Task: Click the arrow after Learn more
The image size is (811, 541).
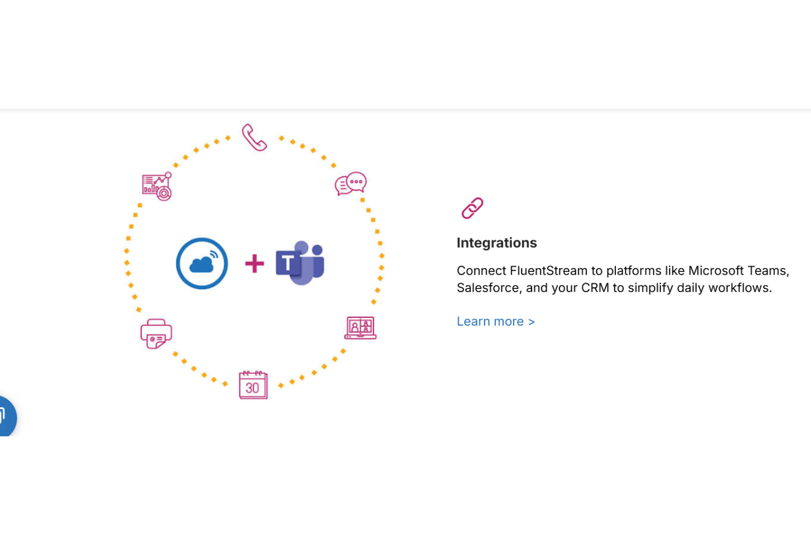Action: click(531, 322)
